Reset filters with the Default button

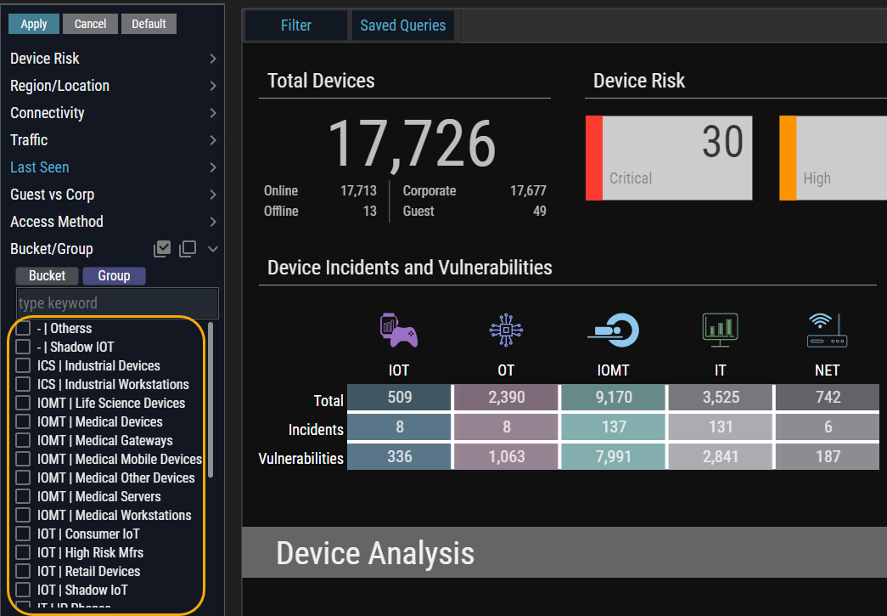pyautogui.click(x=149, y=24)
